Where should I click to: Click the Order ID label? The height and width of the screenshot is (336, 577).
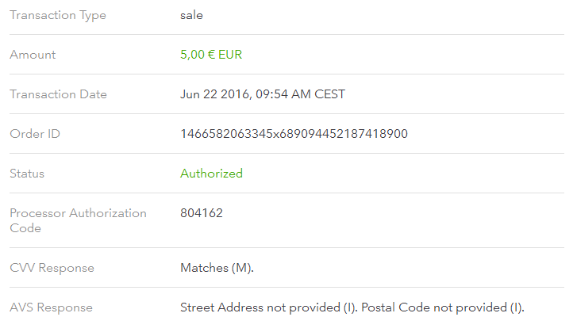coord(35,134)
